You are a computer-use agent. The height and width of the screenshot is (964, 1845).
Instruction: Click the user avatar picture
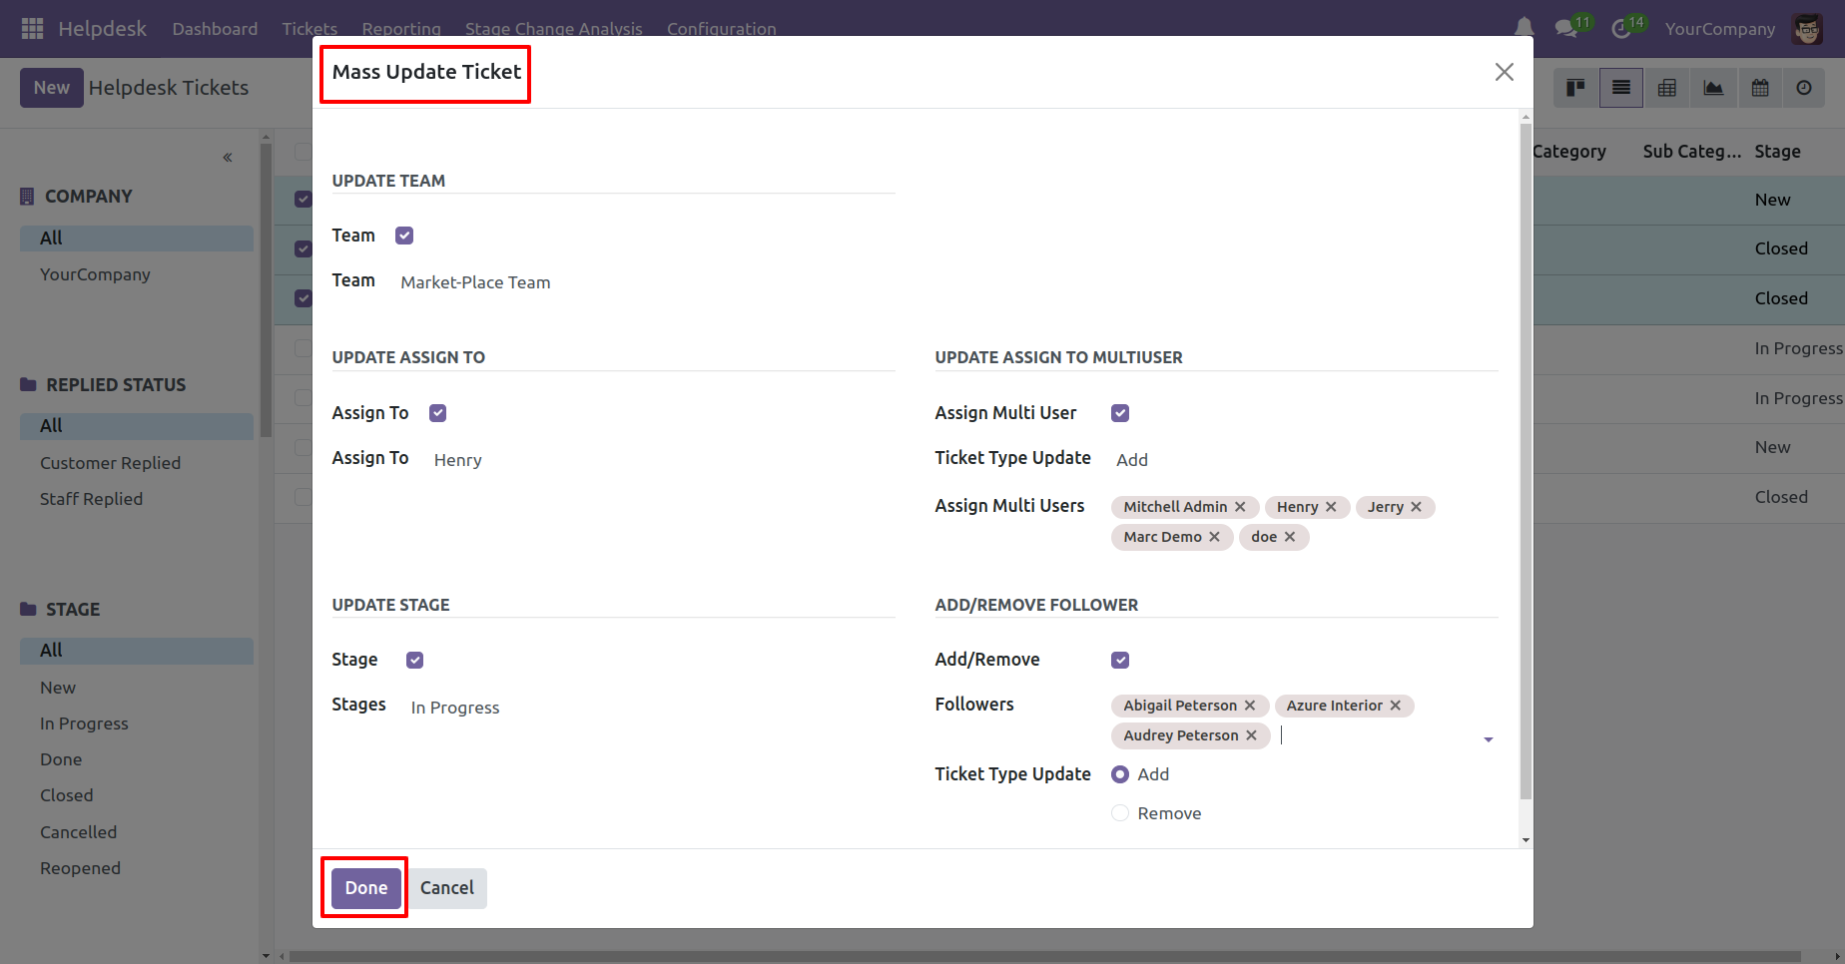pos(1807,29)
